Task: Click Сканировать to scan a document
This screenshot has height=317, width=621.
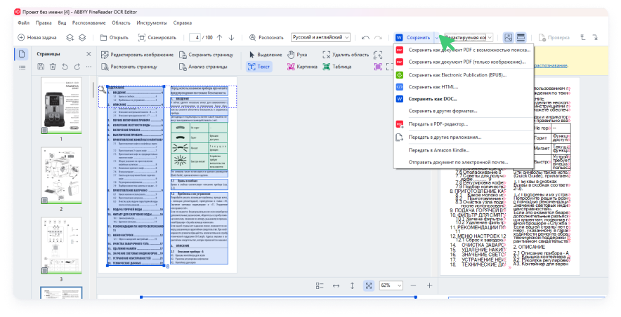Action: point(157,38)
